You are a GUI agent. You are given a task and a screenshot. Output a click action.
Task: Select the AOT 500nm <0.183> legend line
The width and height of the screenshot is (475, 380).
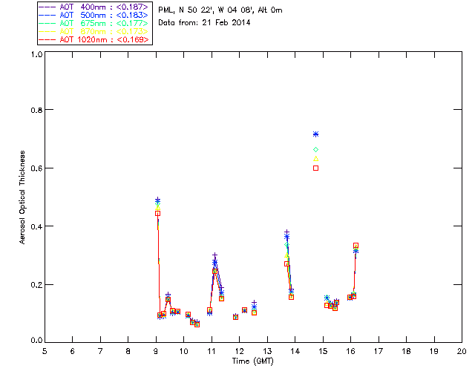pyautogui.click(x=94, y=15)
